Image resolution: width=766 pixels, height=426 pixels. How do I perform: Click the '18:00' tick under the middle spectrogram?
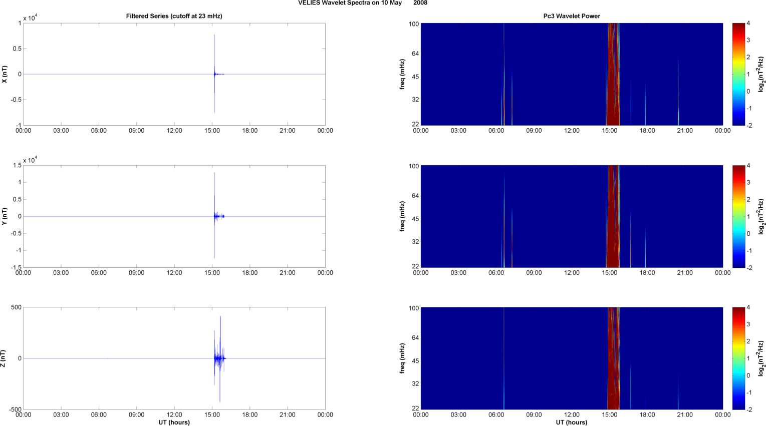[x=647, y=273]
